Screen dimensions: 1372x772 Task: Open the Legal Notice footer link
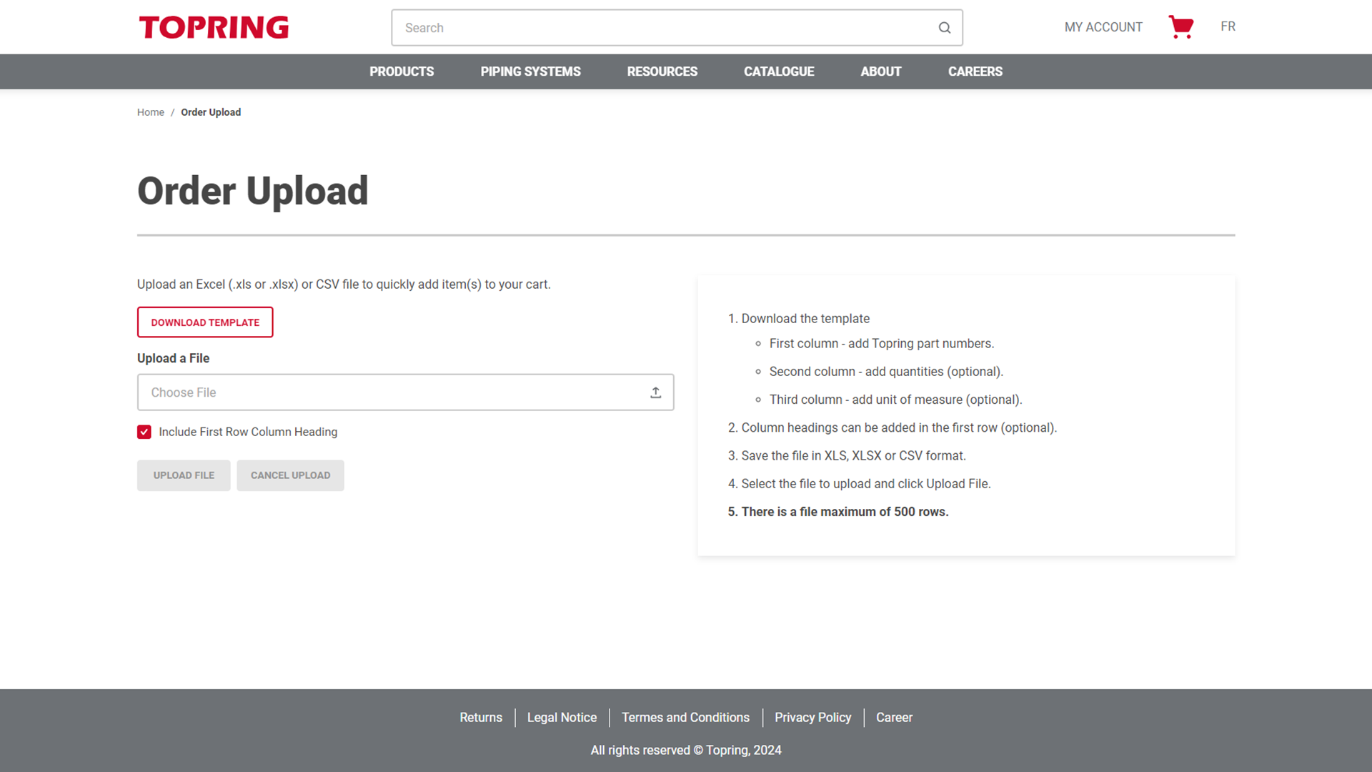coord(562,718)
